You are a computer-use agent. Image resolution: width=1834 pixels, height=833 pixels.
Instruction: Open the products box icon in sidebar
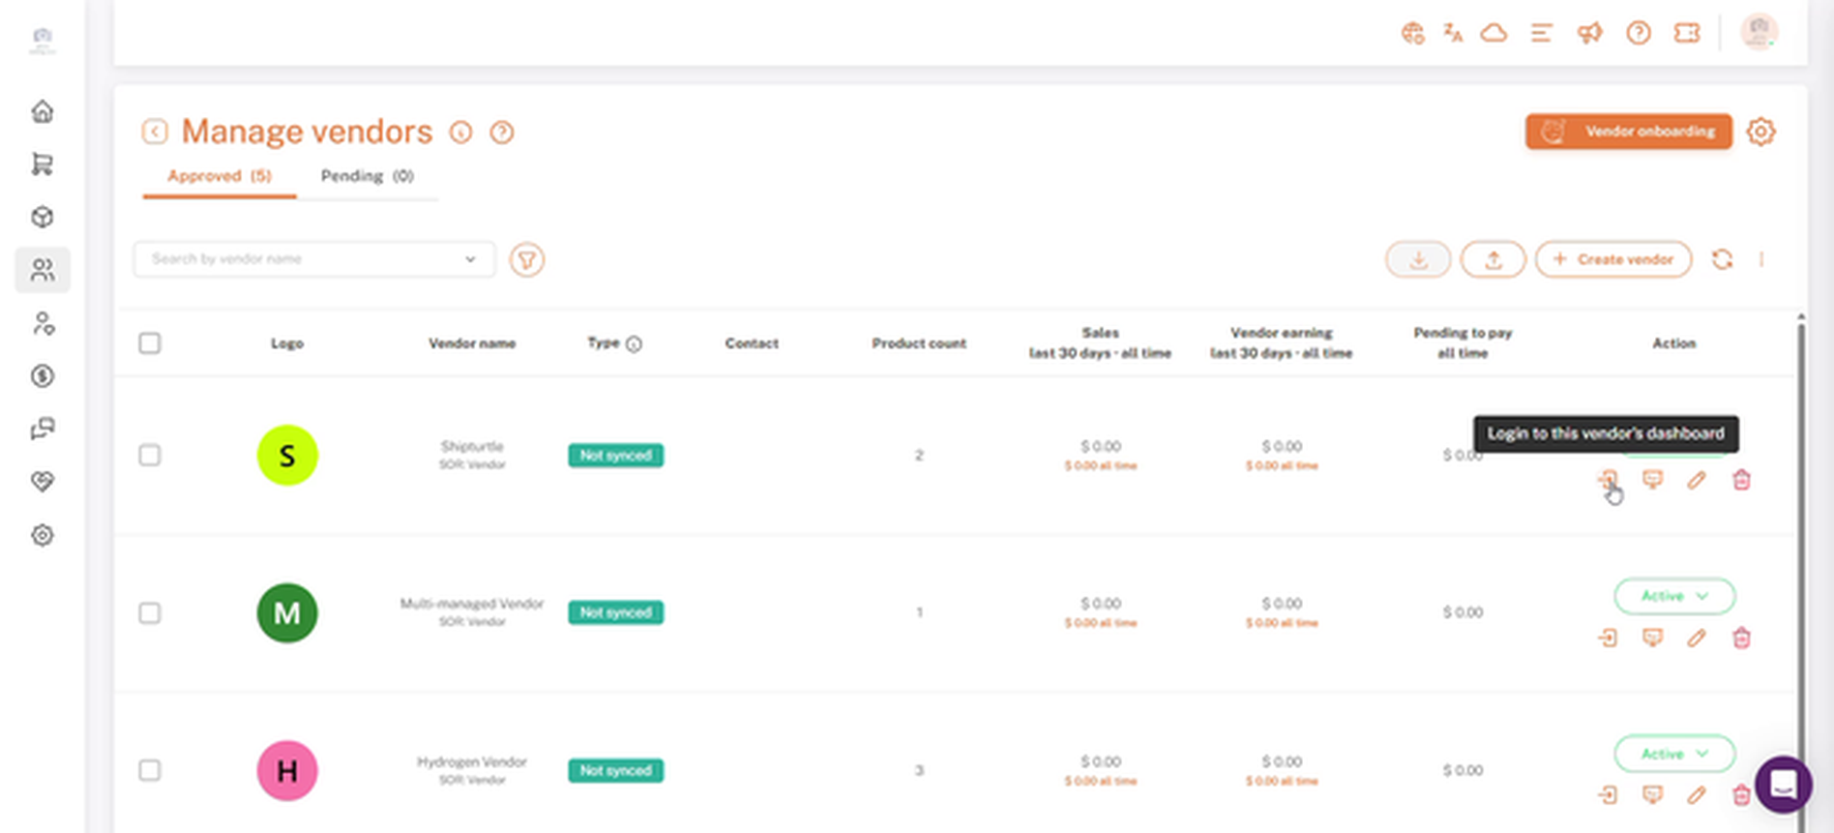[x=43, y=217]
